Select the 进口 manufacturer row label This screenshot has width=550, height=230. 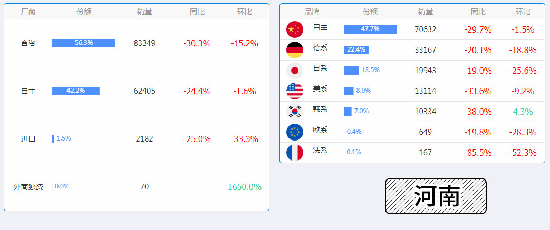(28, 139)
